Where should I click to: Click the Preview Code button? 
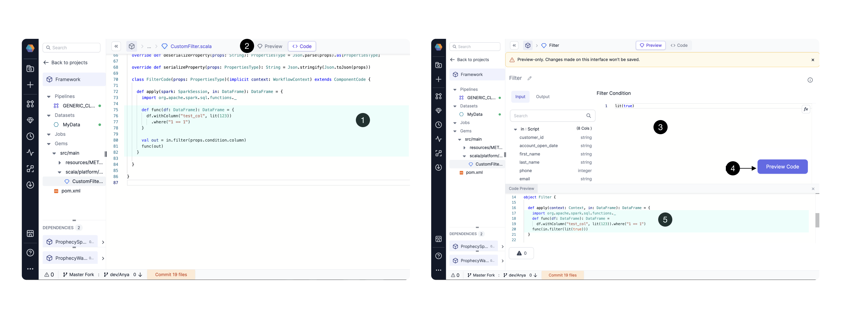pyautogui.click(x=782, y=167)
